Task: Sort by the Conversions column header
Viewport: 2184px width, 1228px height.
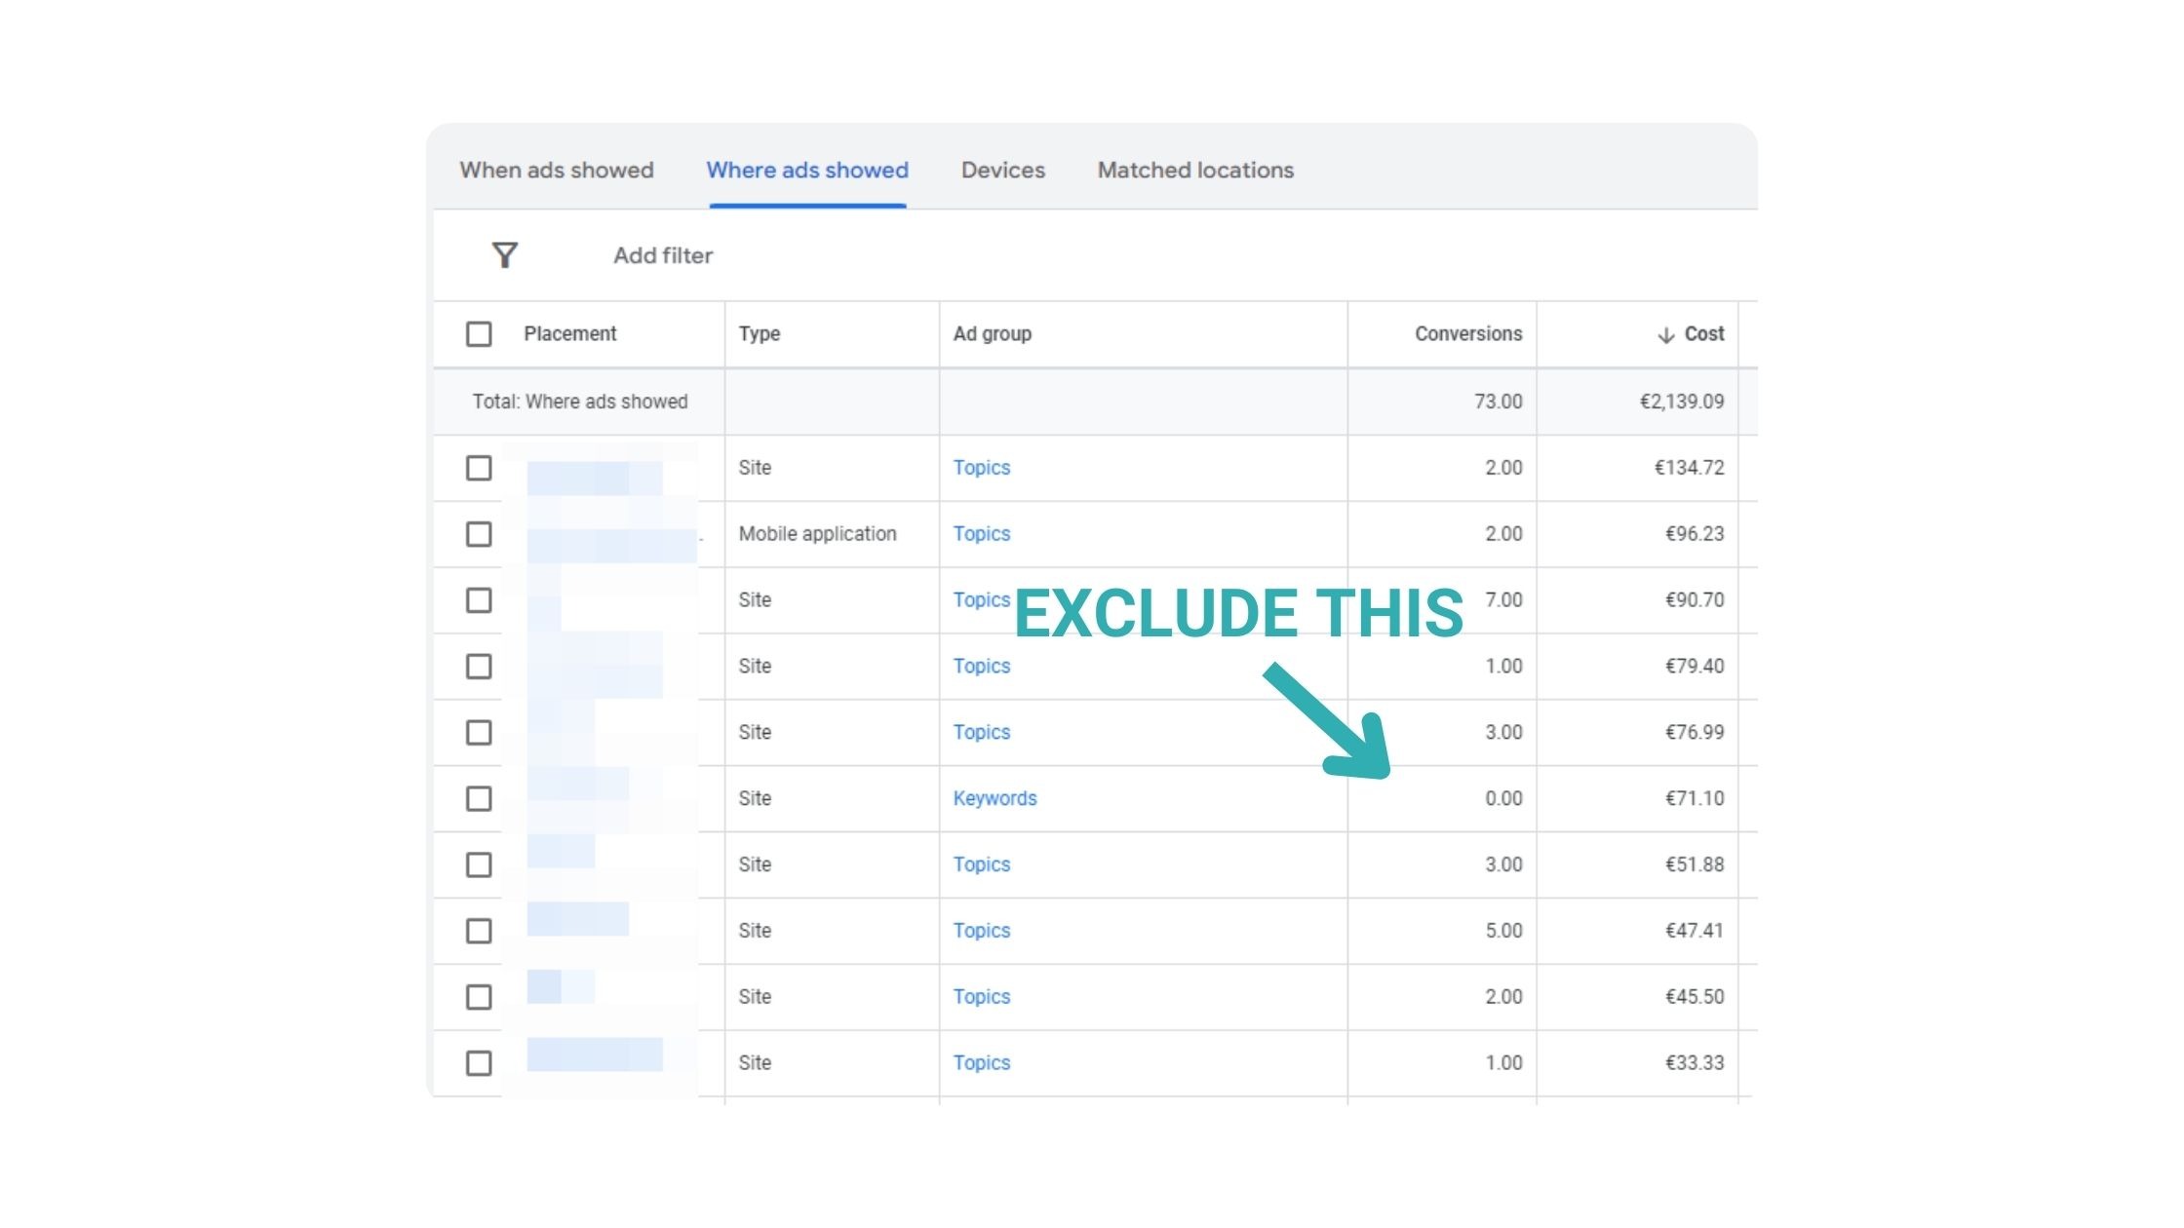Action: coord(1467,334)
